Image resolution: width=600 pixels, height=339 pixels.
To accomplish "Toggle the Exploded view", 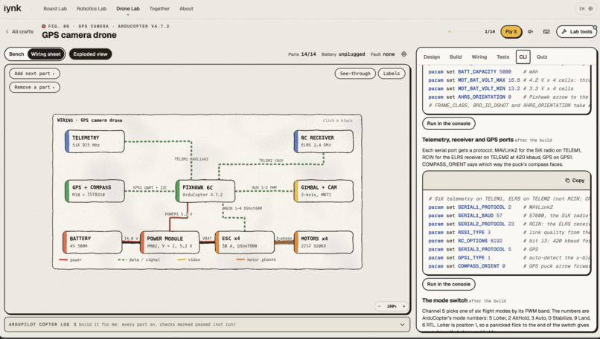I will 90,54.
